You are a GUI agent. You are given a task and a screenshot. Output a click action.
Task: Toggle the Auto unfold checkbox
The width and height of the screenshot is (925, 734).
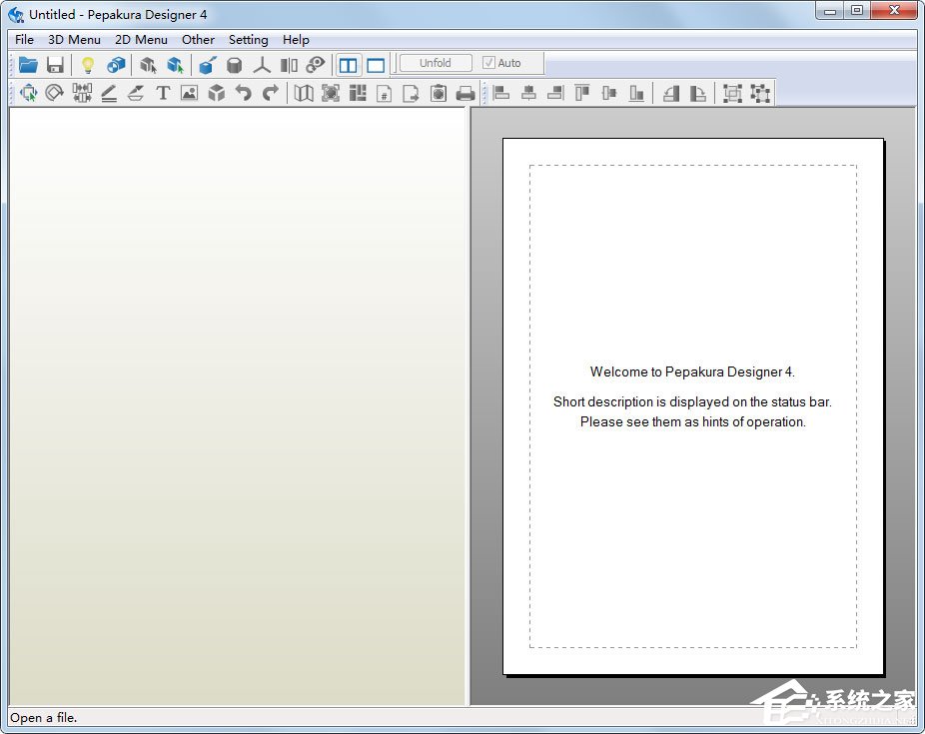(489, 63)
